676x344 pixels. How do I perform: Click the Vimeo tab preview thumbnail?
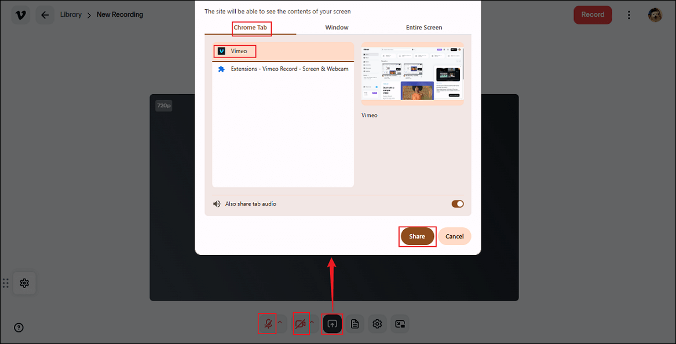point(412,73)
